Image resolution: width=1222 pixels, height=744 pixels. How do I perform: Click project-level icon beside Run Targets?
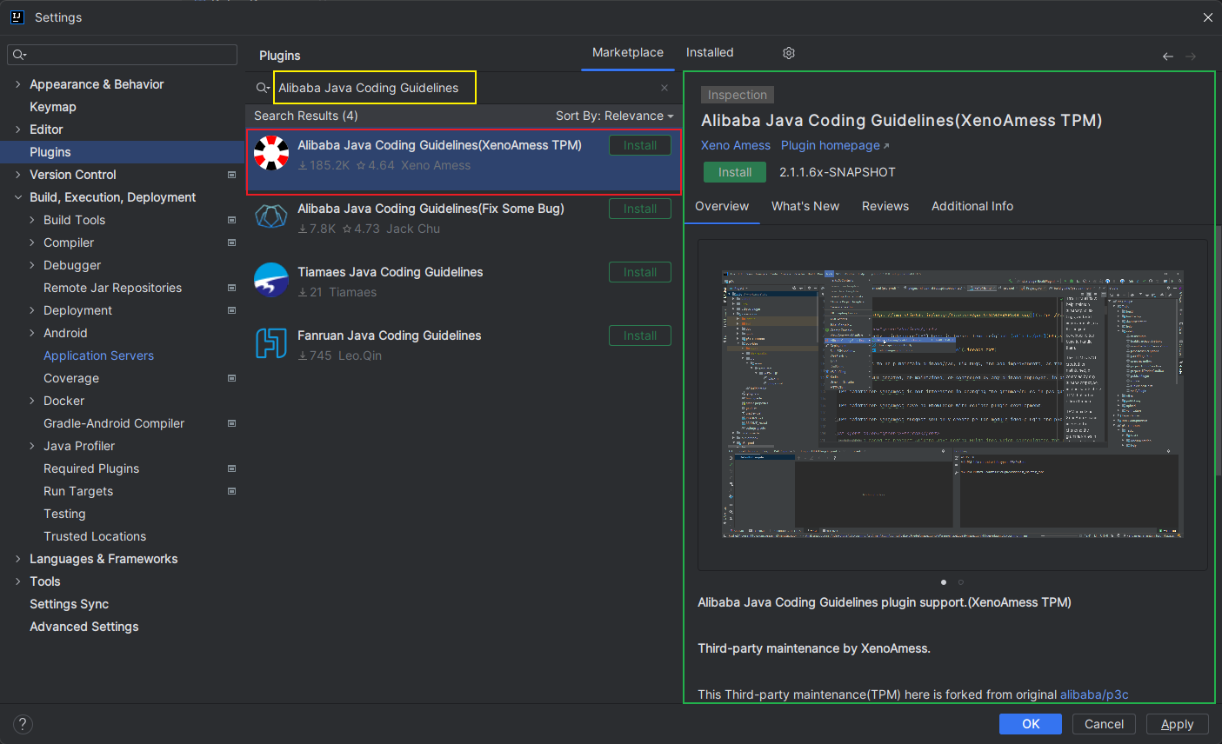coord(231,491)
